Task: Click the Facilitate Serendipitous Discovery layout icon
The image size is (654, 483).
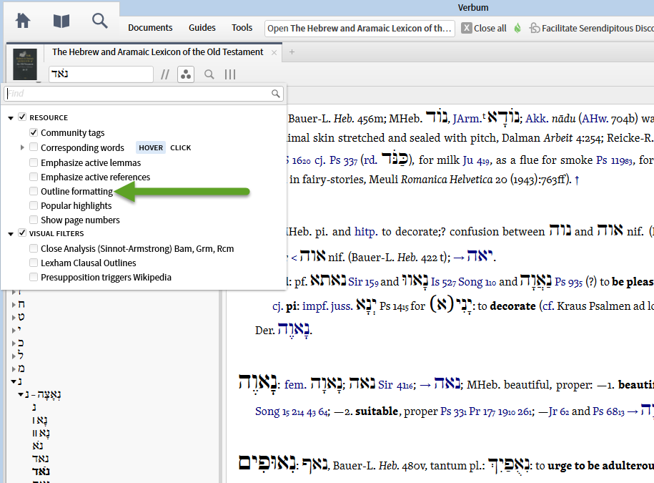Action: (x=535, y=28)
